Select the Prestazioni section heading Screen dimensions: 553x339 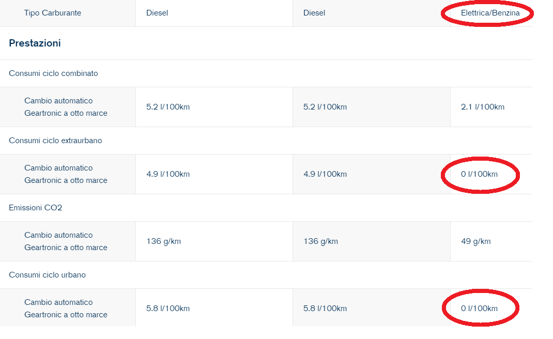(x=35, y=43)
